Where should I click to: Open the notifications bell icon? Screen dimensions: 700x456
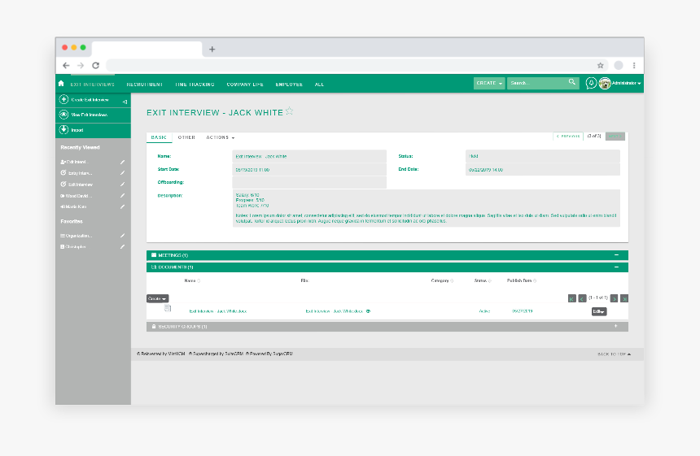coord(591,83)
